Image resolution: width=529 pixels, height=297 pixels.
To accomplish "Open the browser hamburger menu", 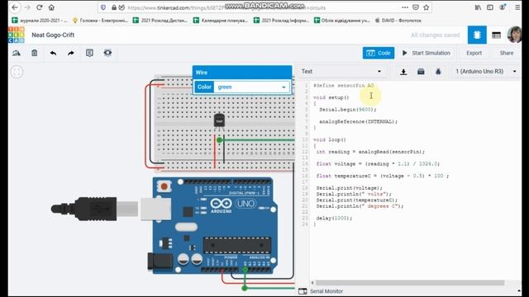I will pos(517,7).
